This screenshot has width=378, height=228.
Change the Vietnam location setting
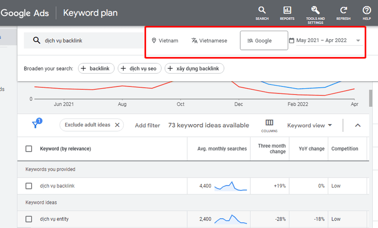point(165,41)
